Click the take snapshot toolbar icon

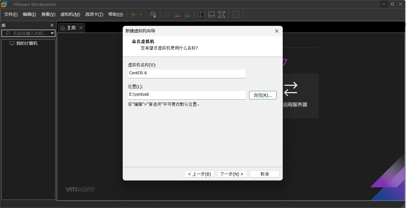pos(167,15)
